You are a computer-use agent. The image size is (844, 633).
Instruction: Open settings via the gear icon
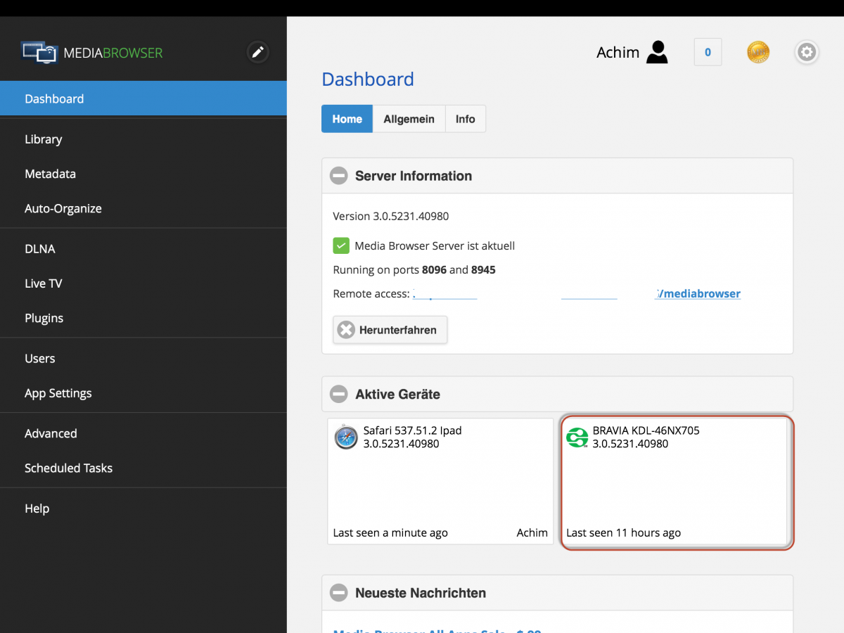click(x=807, y=52)
